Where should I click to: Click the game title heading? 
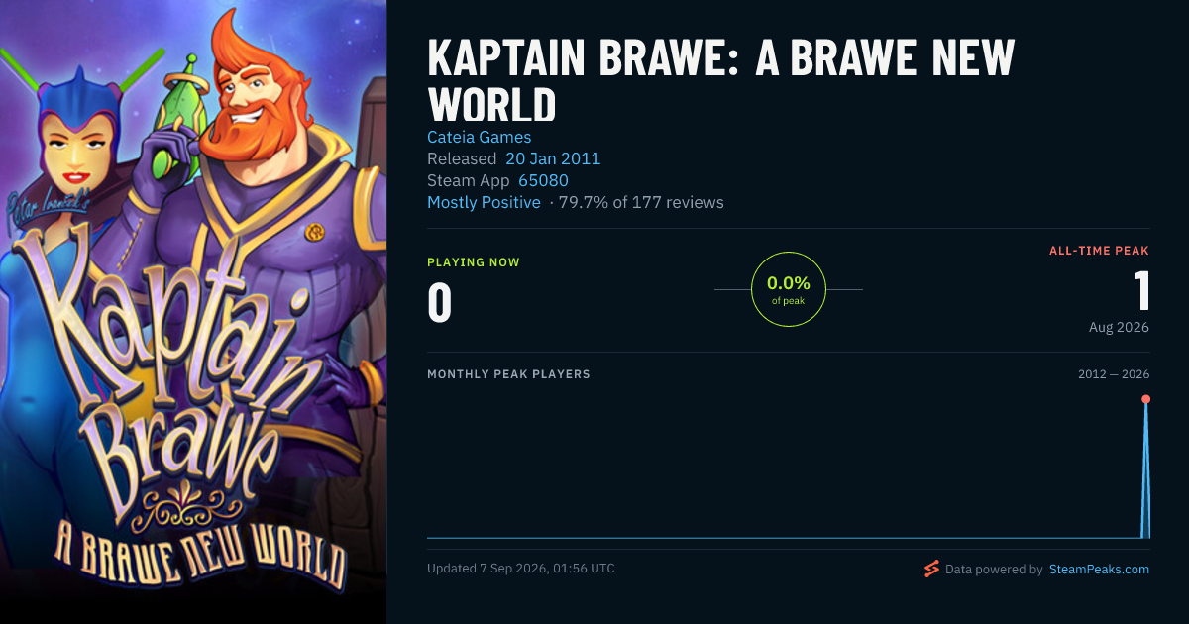point(720,81)
